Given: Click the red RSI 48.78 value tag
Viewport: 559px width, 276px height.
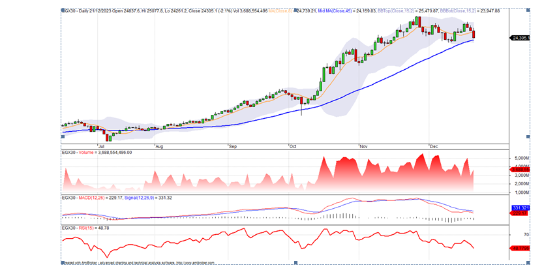Looking at the screenshot, I should (520, 248).
